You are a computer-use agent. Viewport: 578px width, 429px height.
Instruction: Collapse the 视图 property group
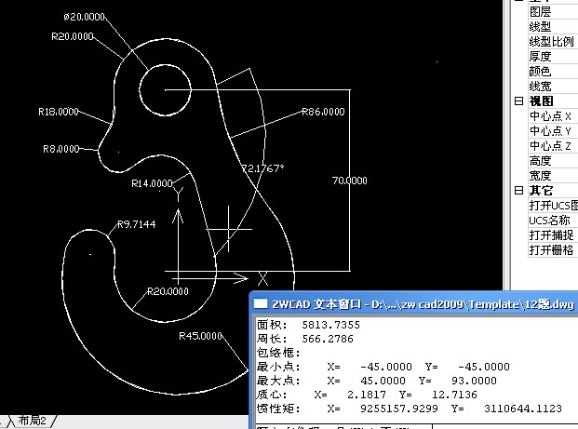pos(518,101)
